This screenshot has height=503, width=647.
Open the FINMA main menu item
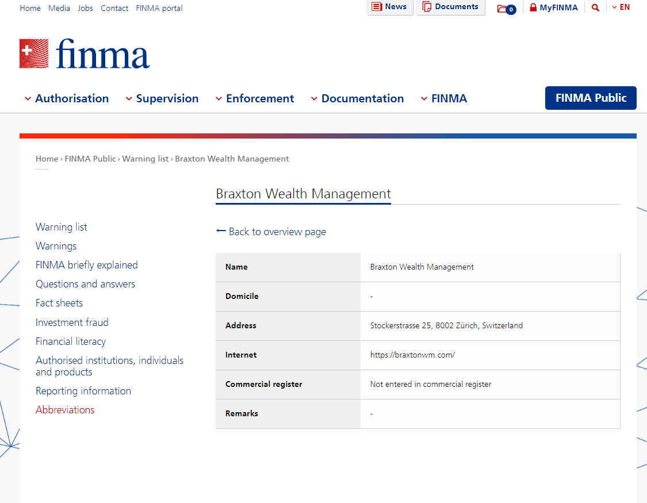[443, 98]
